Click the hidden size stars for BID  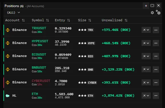[82, 56]
